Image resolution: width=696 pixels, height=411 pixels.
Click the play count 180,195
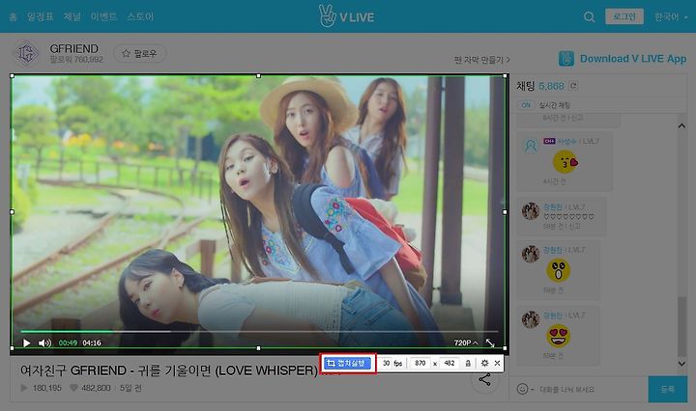click(x=41, y=388)
